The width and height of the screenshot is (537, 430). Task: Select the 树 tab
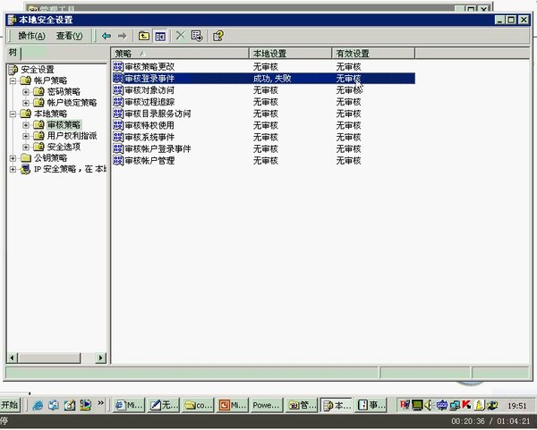point(13,53)
